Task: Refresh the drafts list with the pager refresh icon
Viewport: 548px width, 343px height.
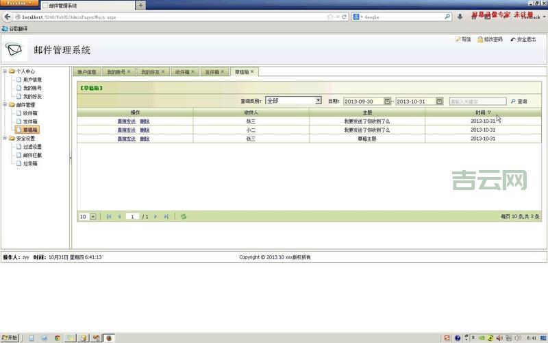Action: coord(183,217)
